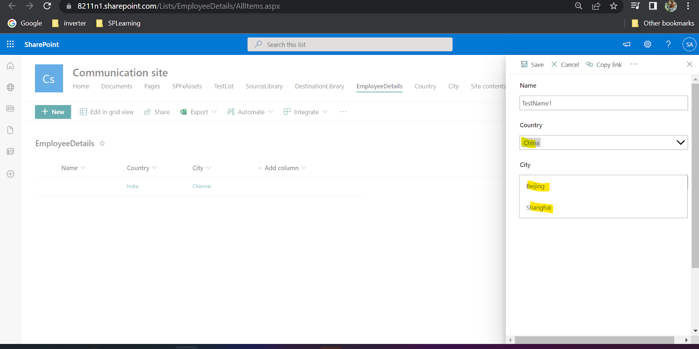Expand the Export dropdown

click(x=198, y=112)
